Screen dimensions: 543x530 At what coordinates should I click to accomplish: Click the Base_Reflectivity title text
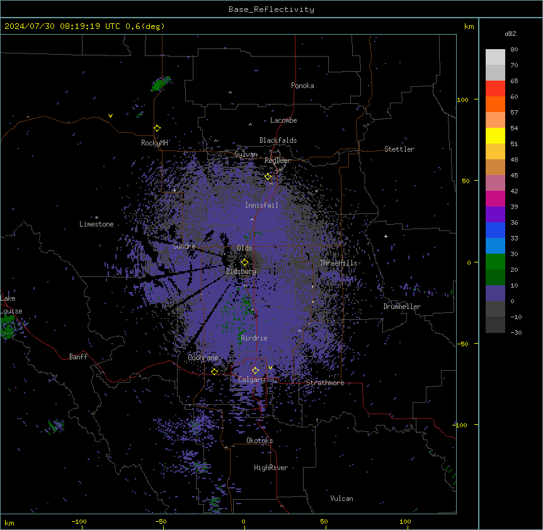point(271,9)
